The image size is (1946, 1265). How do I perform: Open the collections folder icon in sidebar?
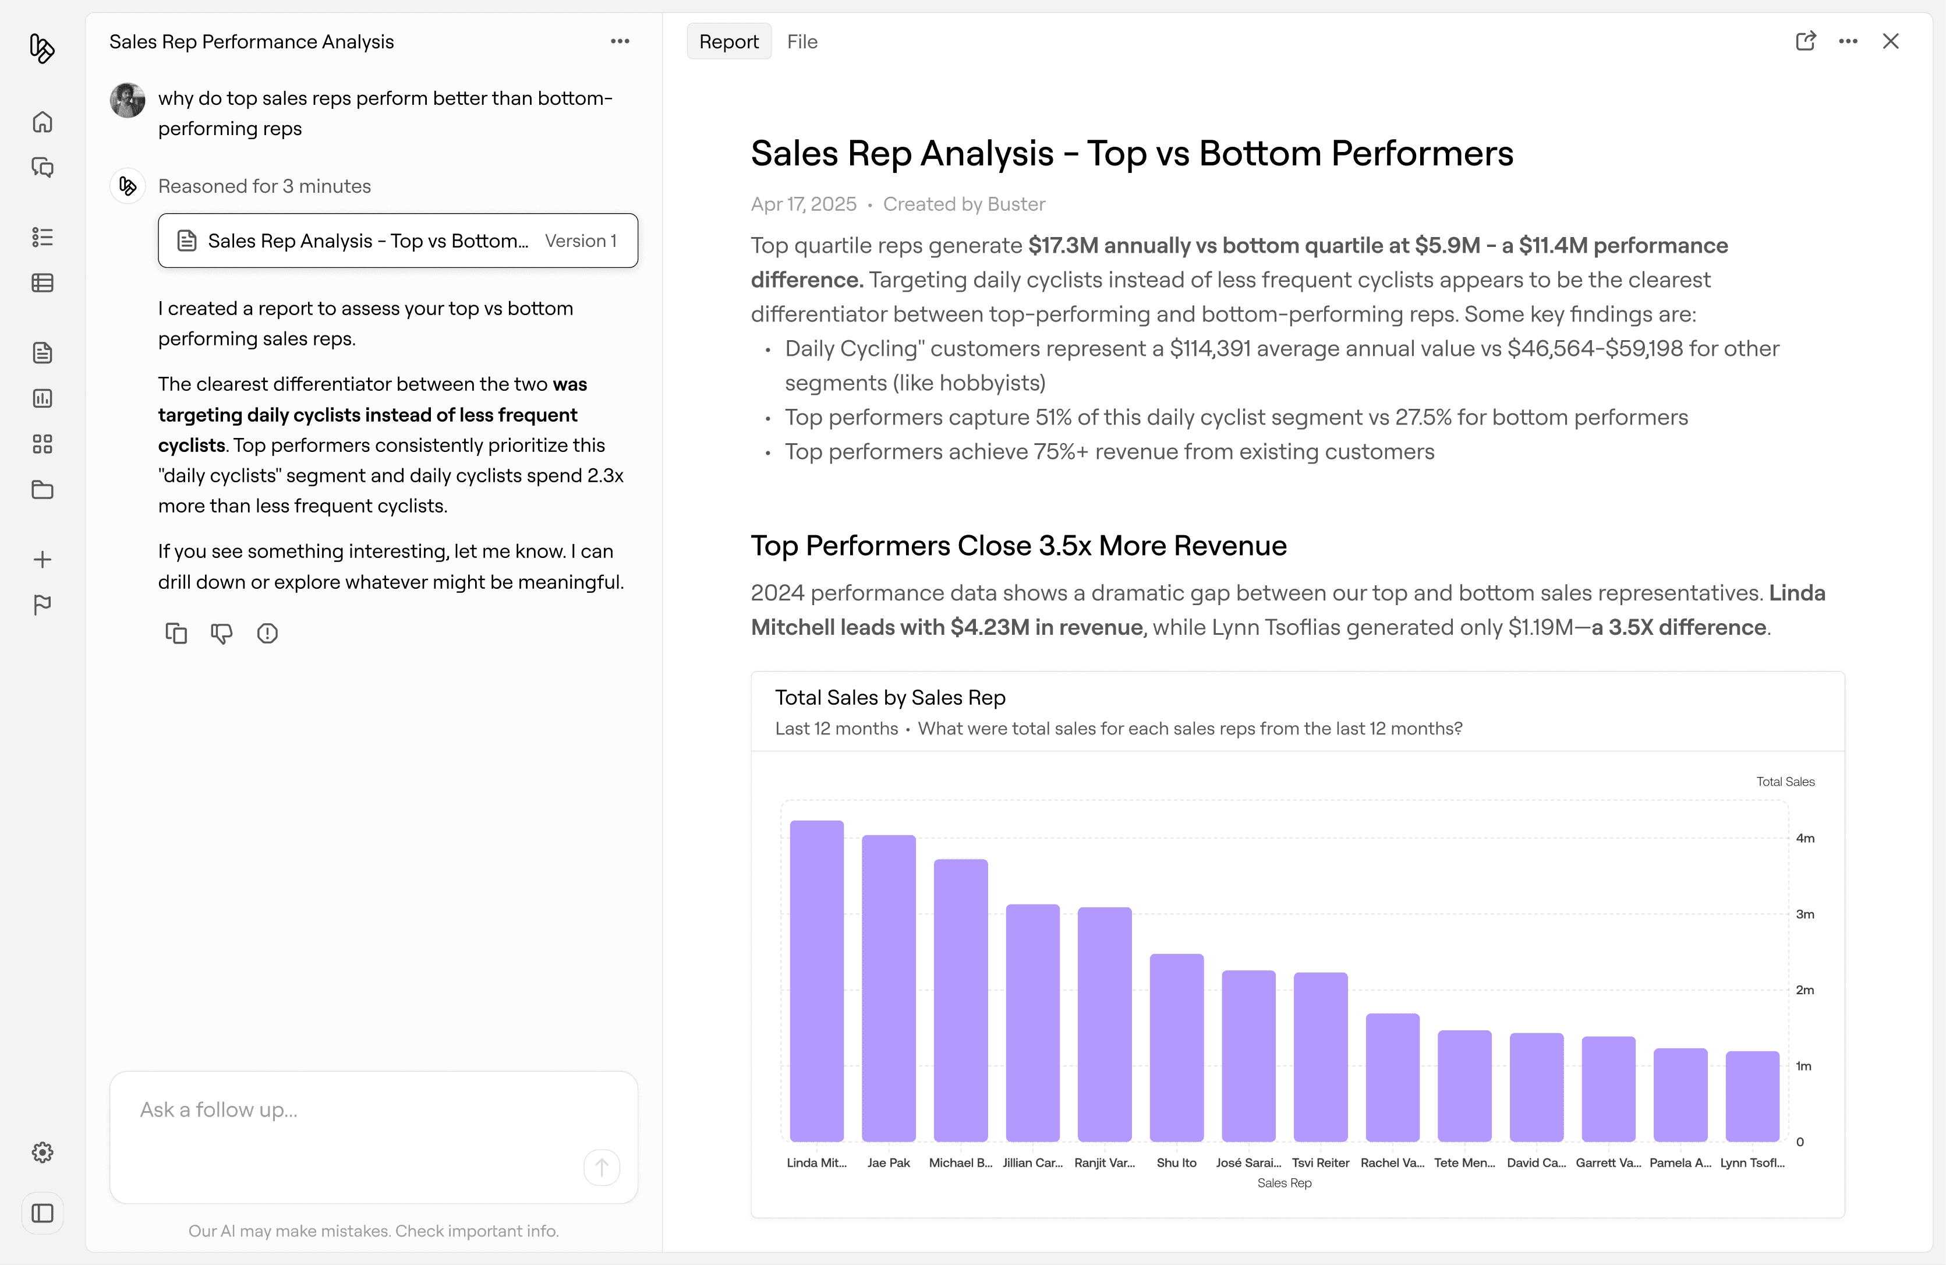click(43, 490)
